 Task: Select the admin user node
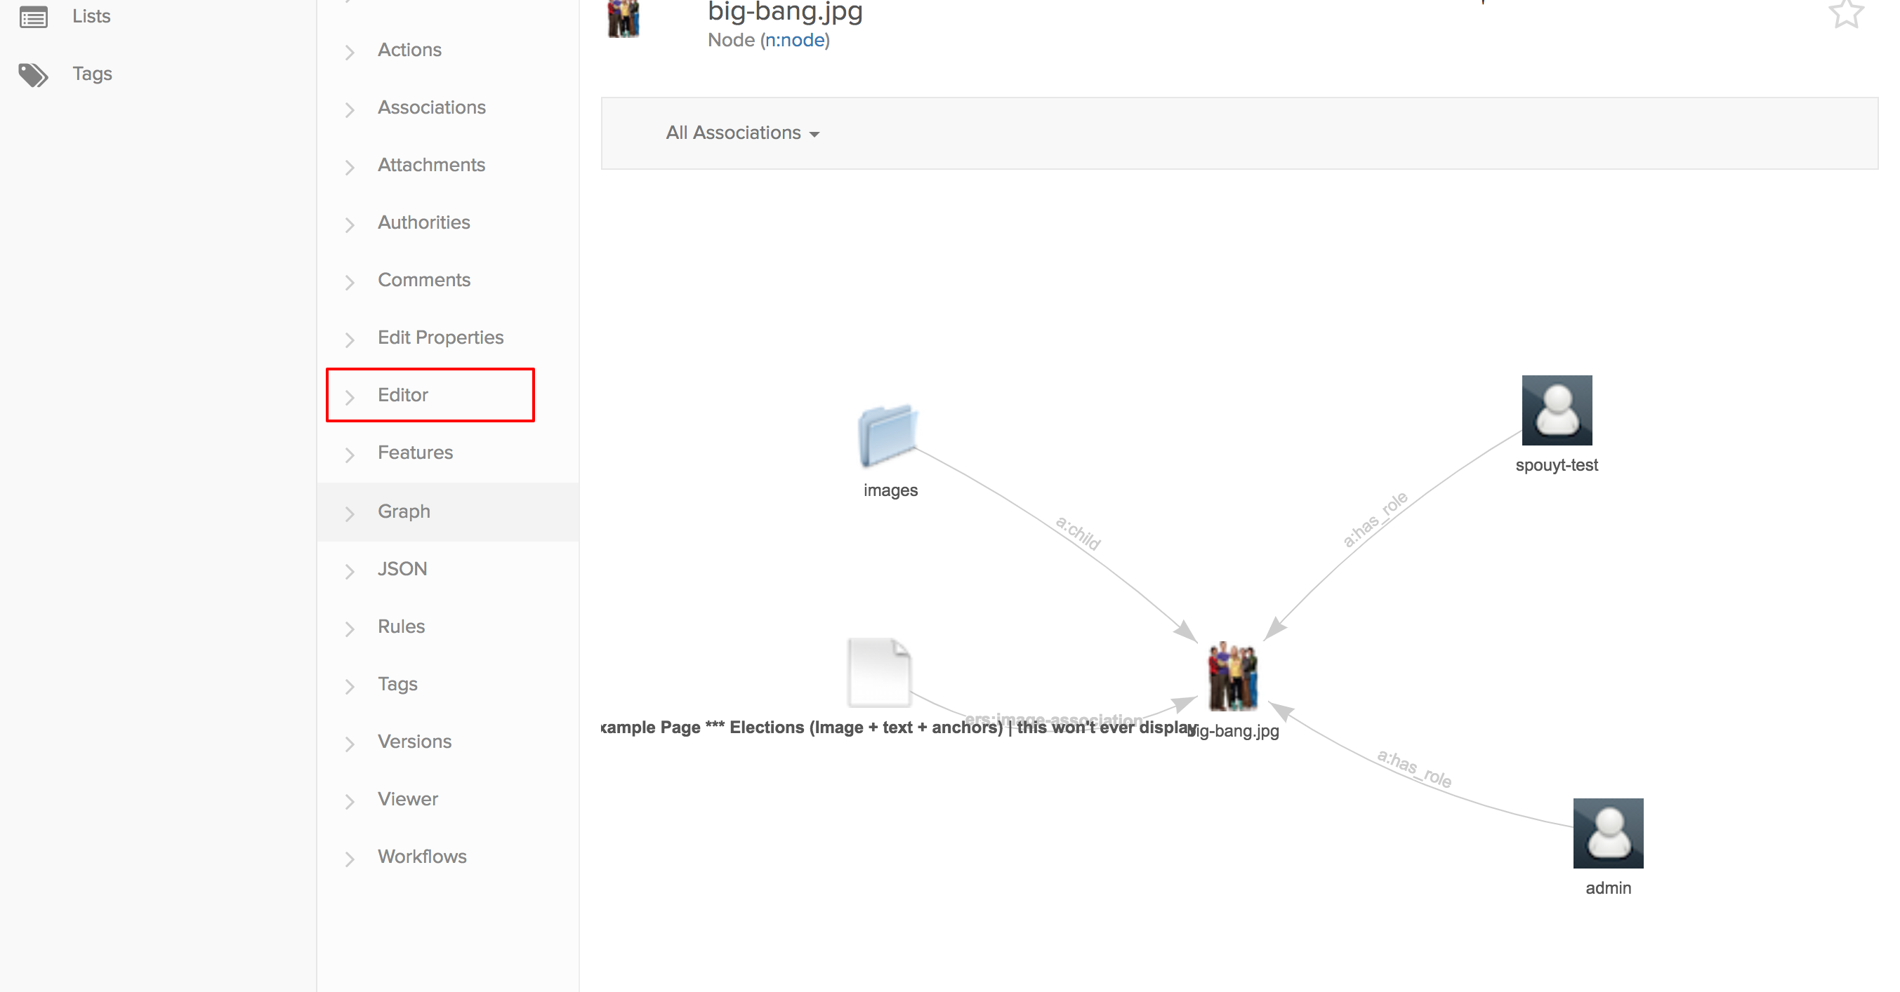coord(1608,833)
